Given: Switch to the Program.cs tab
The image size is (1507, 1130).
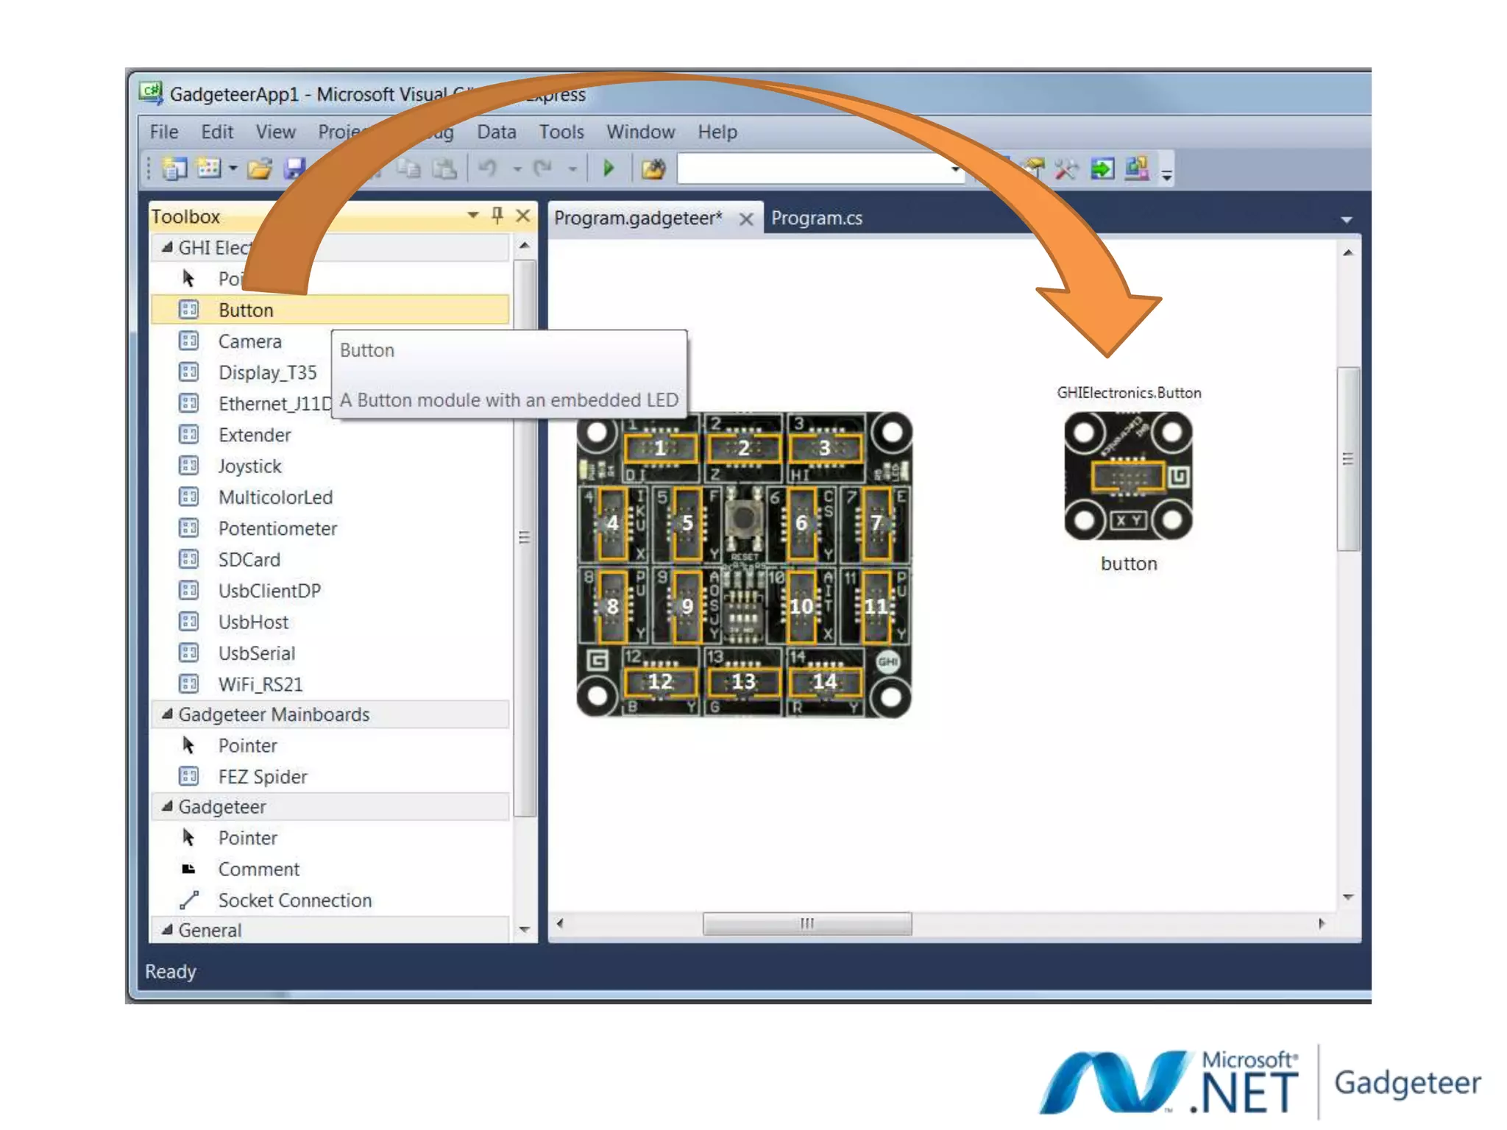Looking at the screenshot, I should pos(816,218).
